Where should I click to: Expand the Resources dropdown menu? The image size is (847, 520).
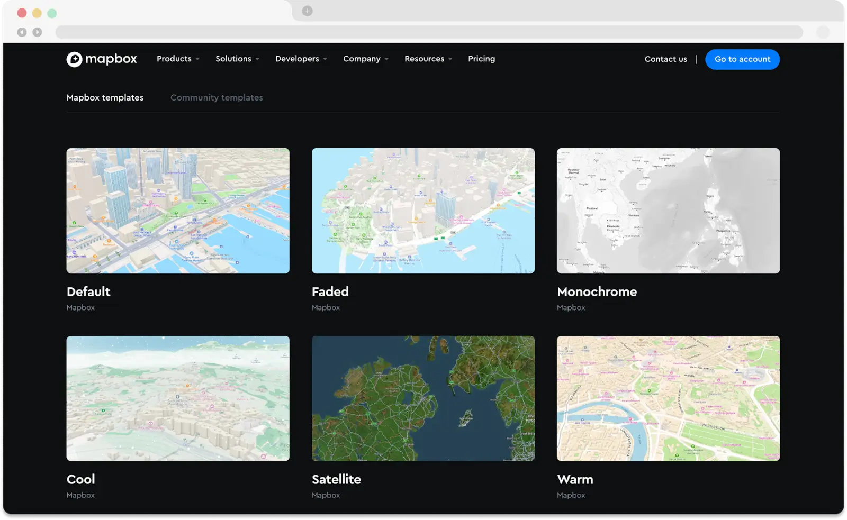tap(428, 59)
